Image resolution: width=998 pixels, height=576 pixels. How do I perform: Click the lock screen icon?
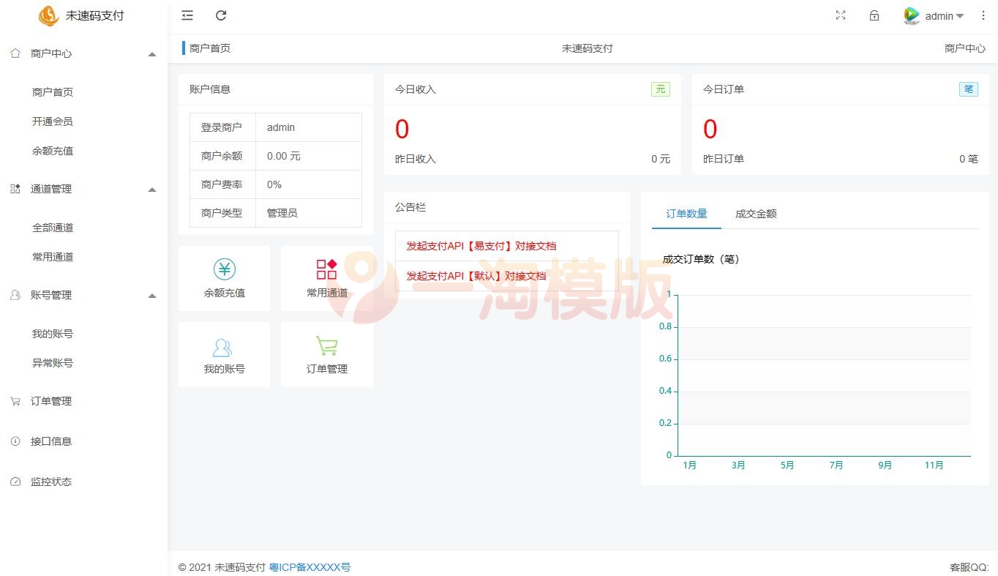pos(874,15)
